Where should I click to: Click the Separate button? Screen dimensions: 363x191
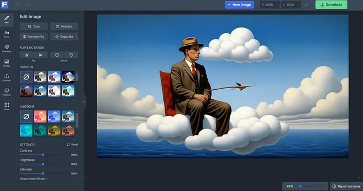(x=64, y=37)
